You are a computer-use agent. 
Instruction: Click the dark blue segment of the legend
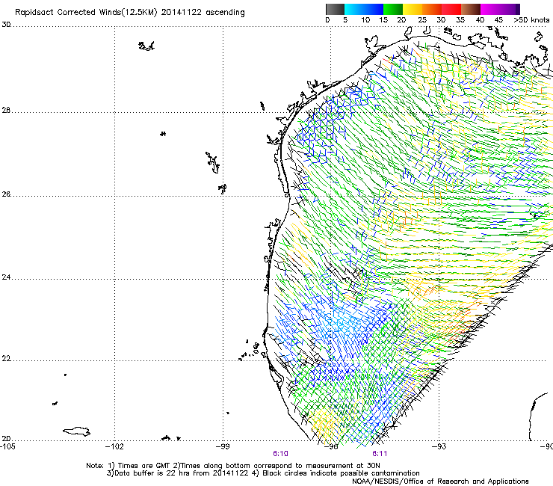(x=374, y=9)
